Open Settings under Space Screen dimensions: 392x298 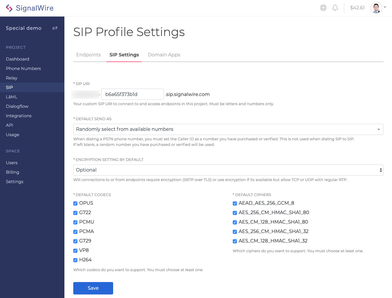(x=14, y=182)
